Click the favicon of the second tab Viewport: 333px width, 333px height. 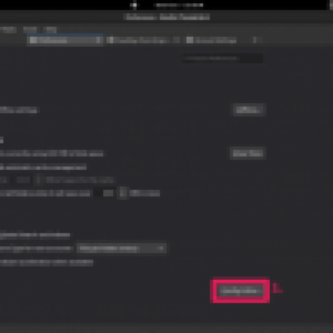[x=111, y=40]
